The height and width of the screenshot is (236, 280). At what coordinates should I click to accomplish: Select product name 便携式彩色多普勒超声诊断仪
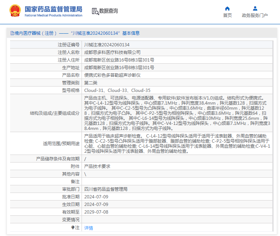tap(112, 75)
